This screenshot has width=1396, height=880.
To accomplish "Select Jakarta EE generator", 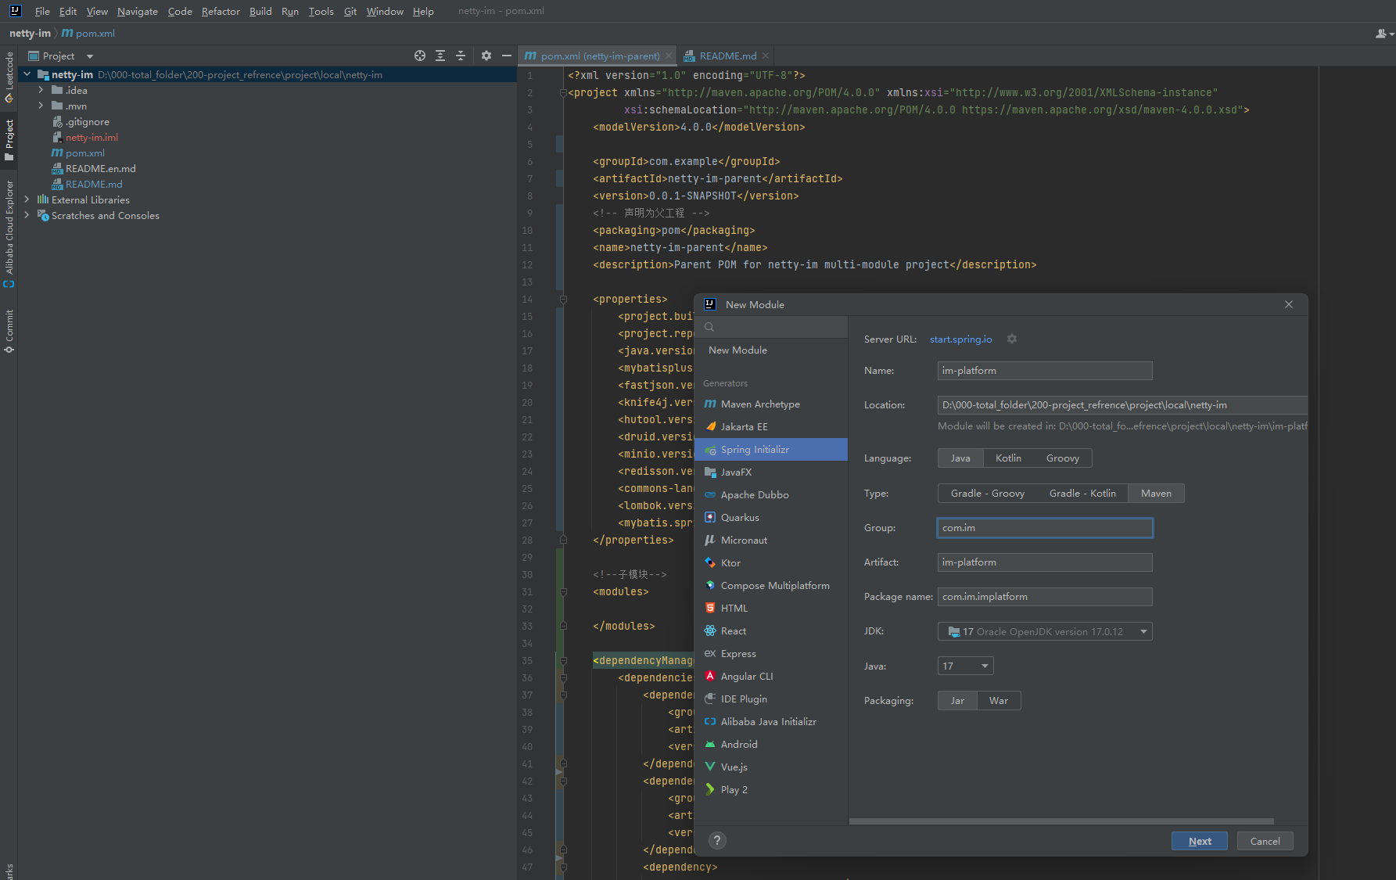I will (770, 427).
